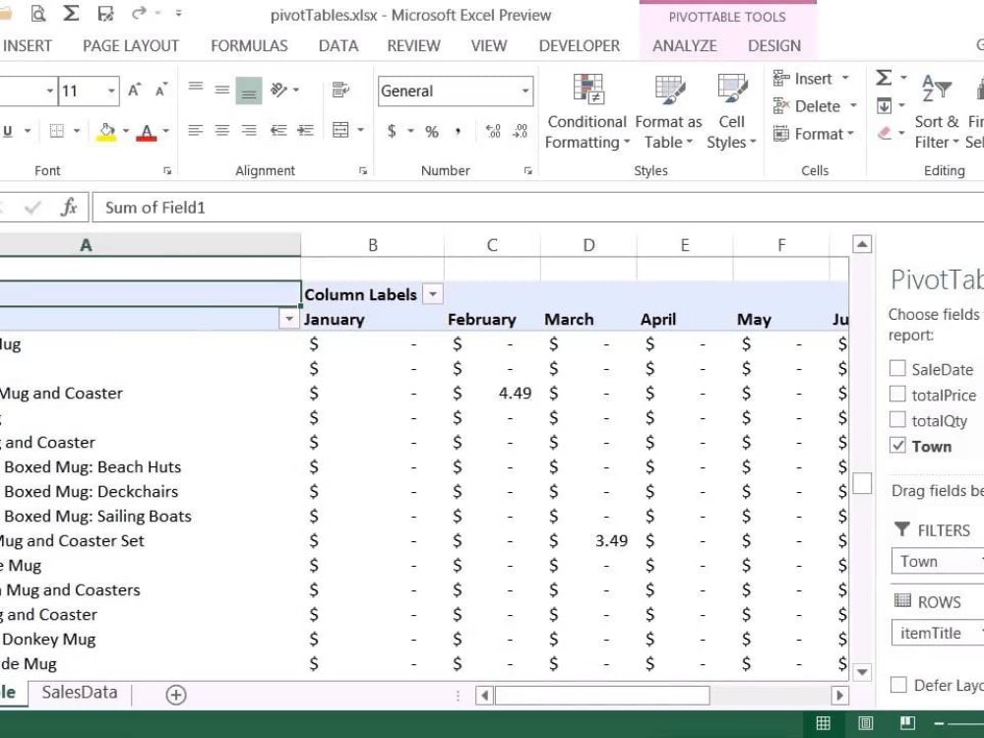Open the DATA ribbon tab
This screenshot has height=738, width=984.
pyautogui.click(x=338, y=45)
